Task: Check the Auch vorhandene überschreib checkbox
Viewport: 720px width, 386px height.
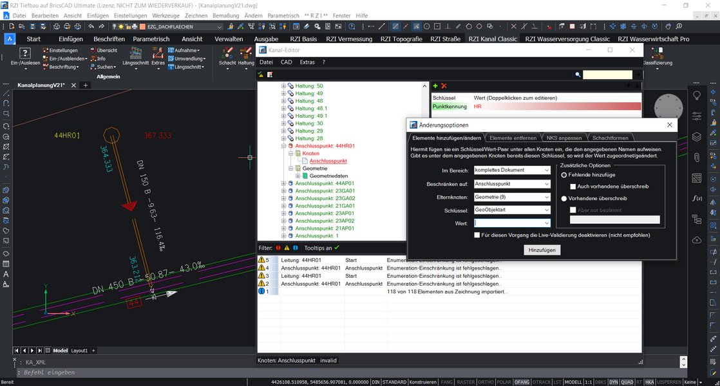Action: pyautogui.click(x=573, y=187)
